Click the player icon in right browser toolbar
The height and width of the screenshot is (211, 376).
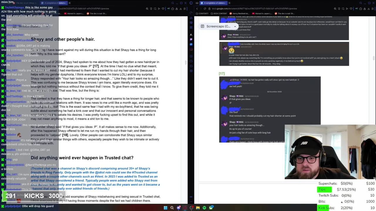pyautogui.click(x=347, y=9)
